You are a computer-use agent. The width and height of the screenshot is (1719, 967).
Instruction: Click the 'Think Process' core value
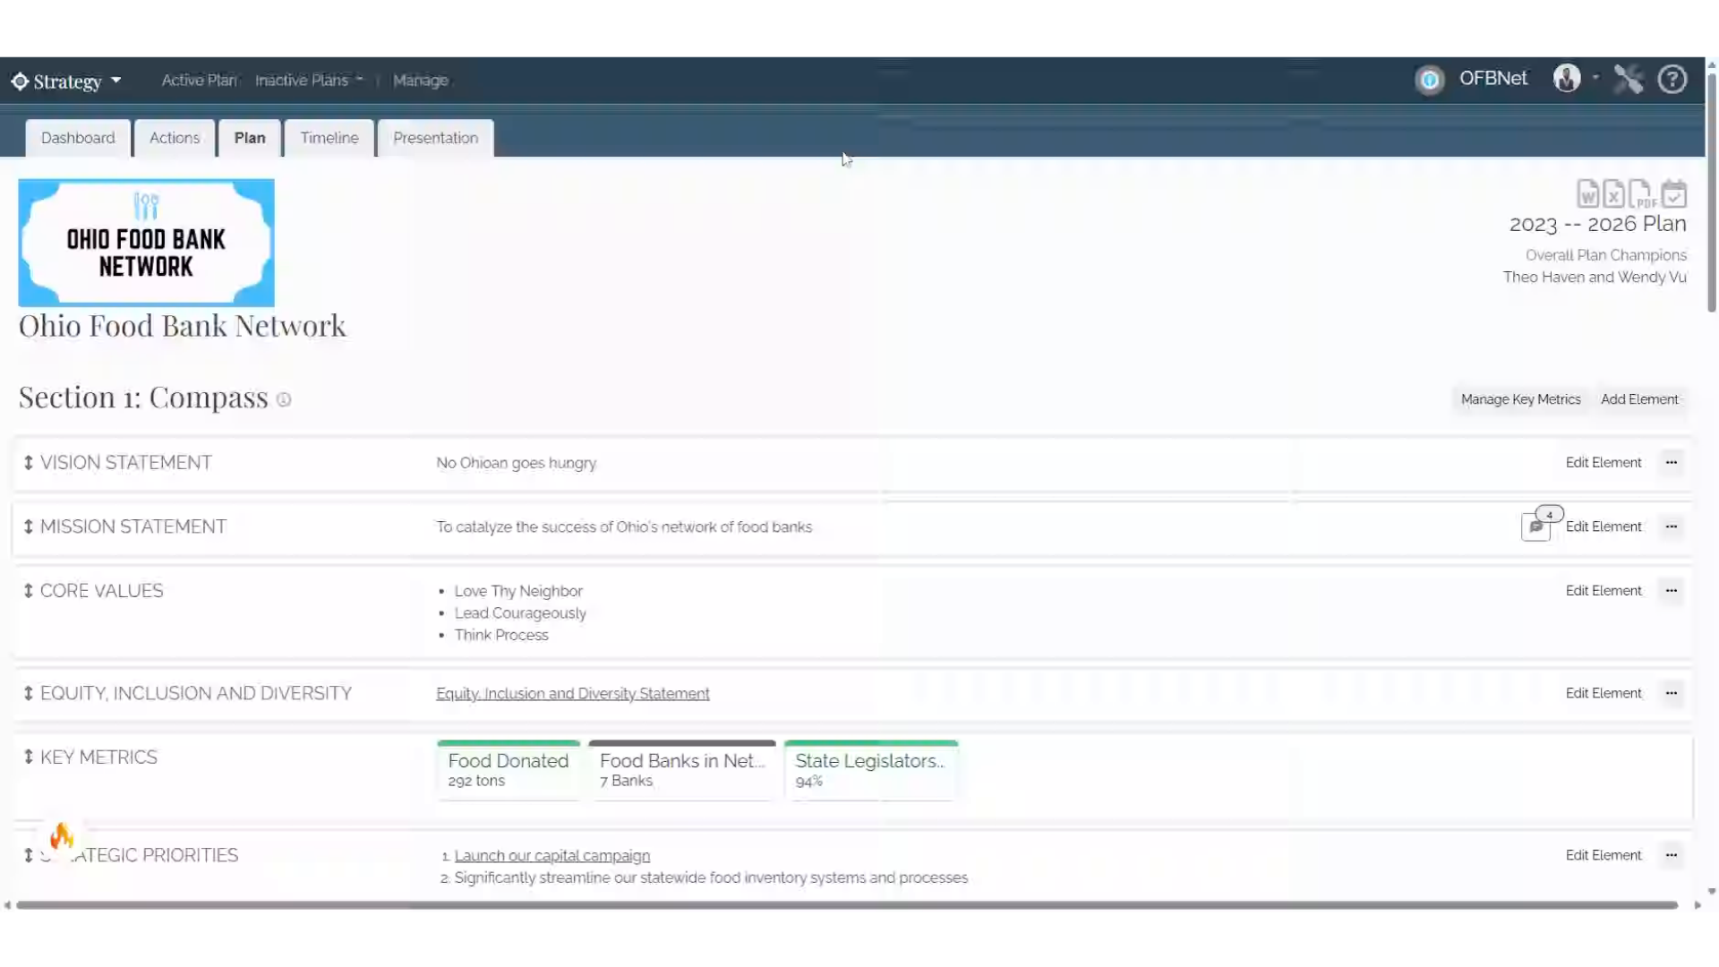coord(501,635)
